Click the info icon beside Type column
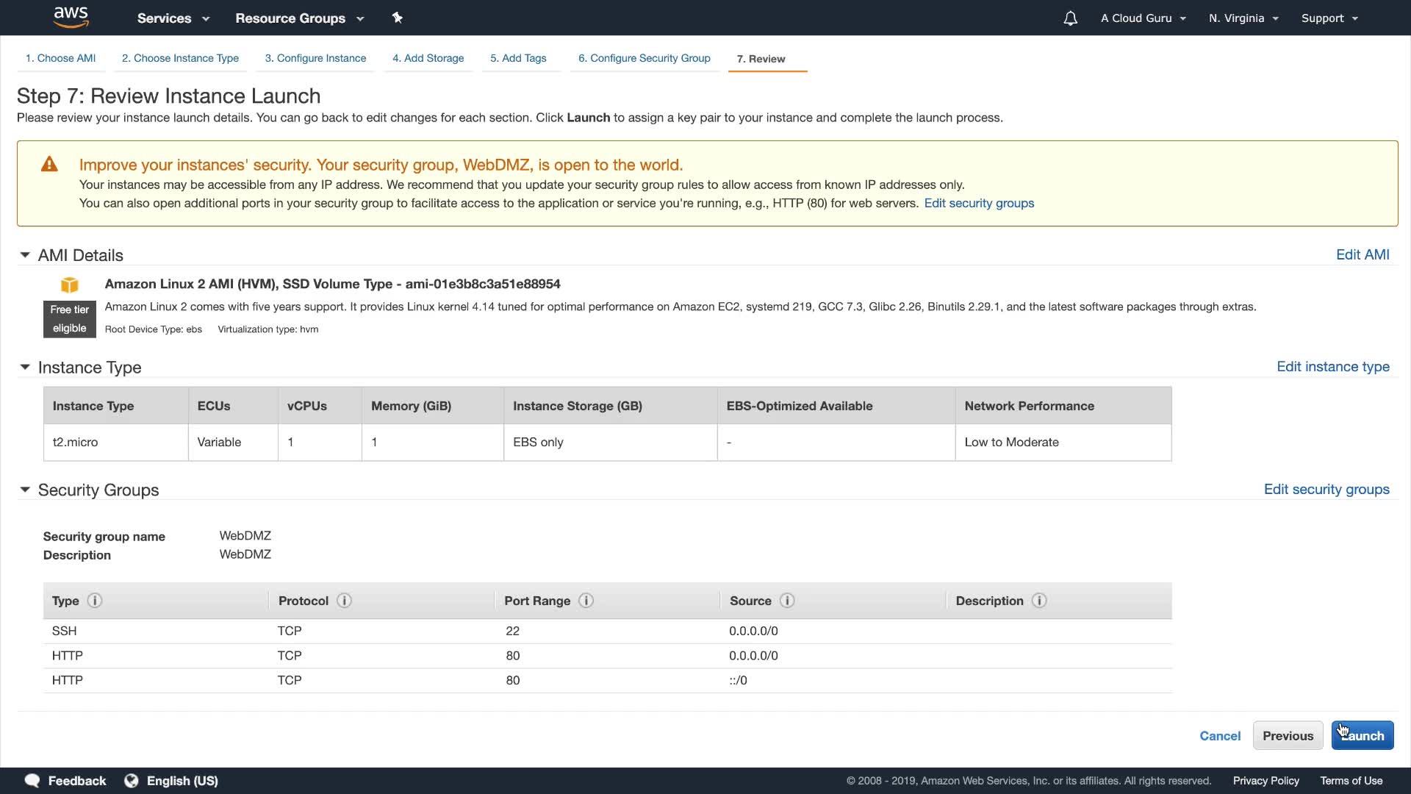 coord(95,601)
